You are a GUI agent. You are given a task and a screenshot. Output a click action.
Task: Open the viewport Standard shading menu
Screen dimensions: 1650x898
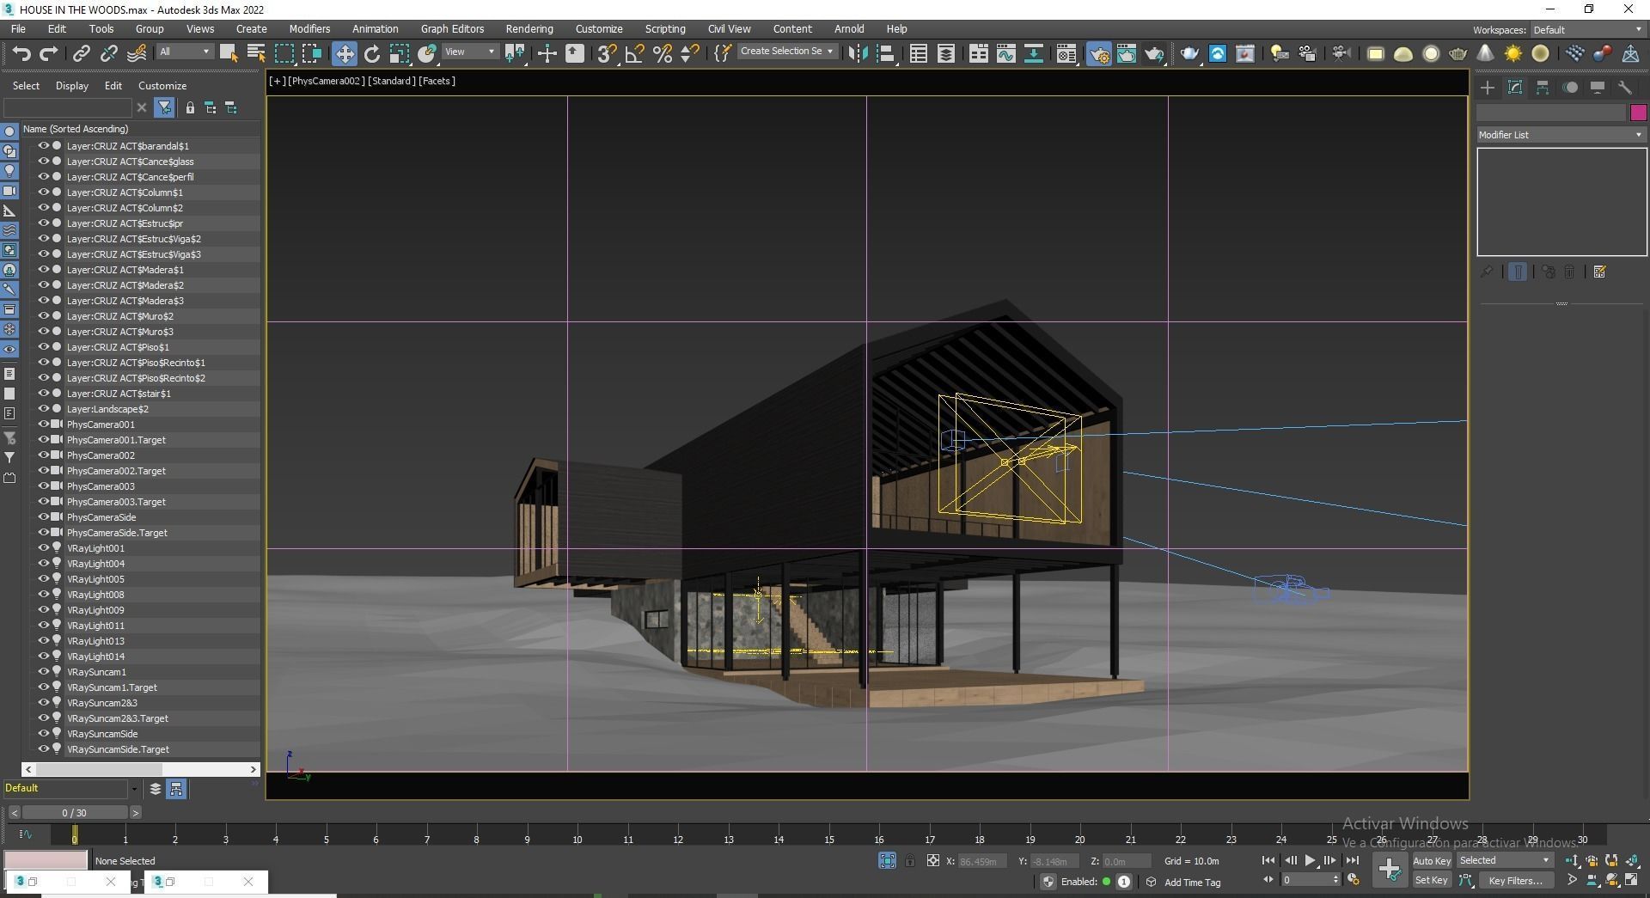coord(392,81)
